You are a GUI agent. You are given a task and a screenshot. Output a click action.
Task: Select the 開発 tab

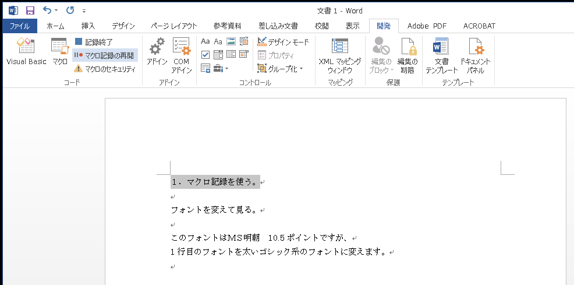tap(384, 26)
